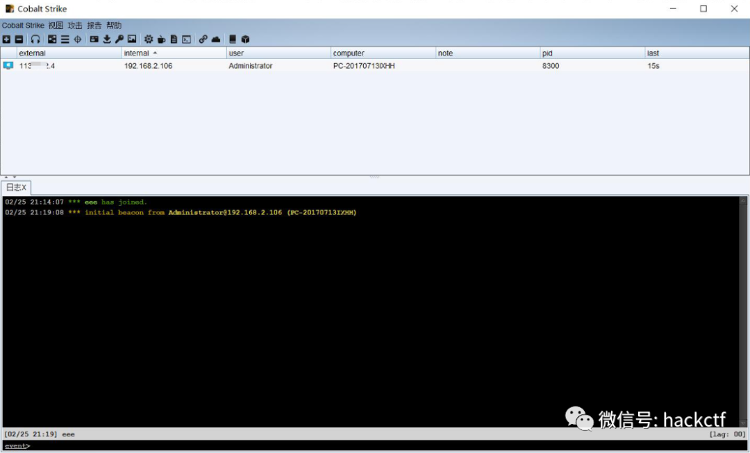The height and width of the screenshot is (453, 750).
Task: Click the gear icon to generate a Windows executable
Action: coord(149,40)
